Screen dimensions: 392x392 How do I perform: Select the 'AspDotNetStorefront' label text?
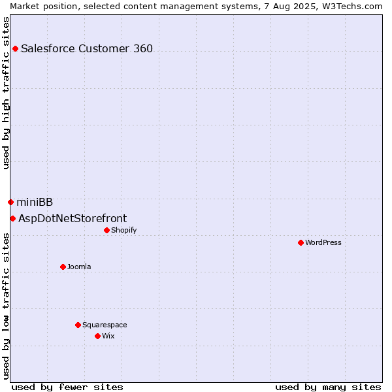[x=73, y=219]
